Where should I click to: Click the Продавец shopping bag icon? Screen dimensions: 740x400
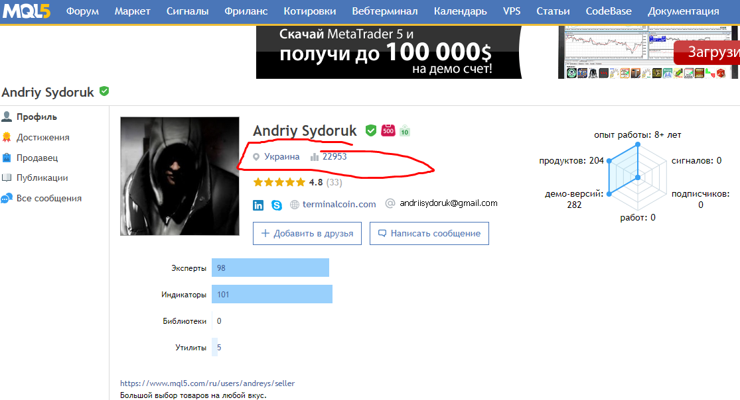point(7,158)
